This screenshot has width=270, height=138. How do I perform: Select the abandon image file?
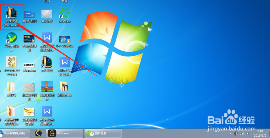point(29,67)
